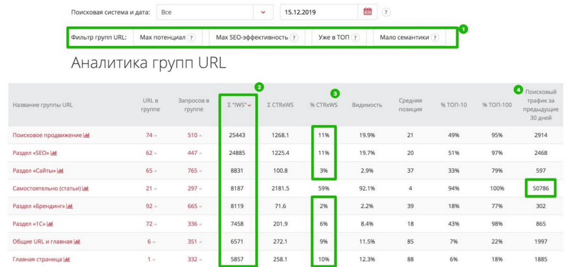
Task: Open the search system dropdown arrow
Action: pyautogui.click(x=263, y=13)
